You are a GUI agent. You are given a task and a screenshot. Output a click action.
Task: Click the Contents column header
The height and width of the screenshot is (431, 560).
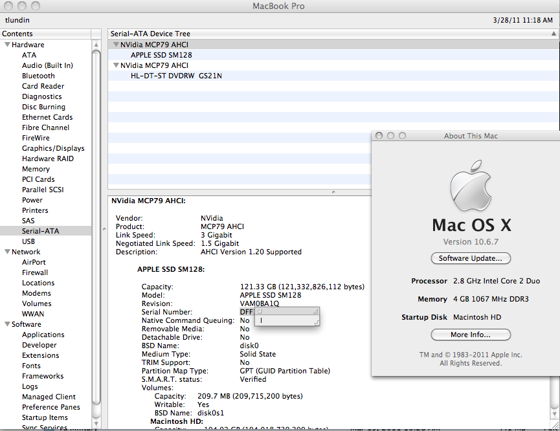click(45, 34)
